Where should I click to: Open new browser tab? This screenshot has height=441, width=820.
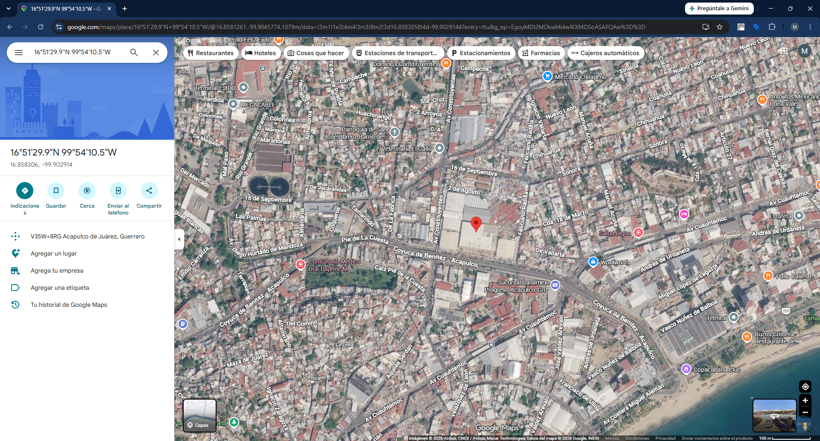point(125,9)
